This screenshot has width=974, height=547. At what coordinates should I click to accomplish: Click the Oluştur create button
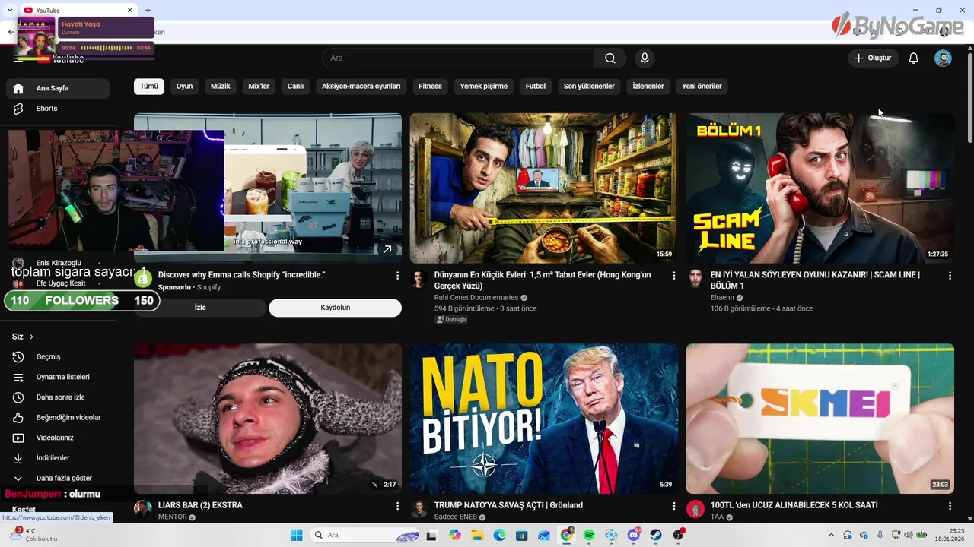(x=873, y=58)
